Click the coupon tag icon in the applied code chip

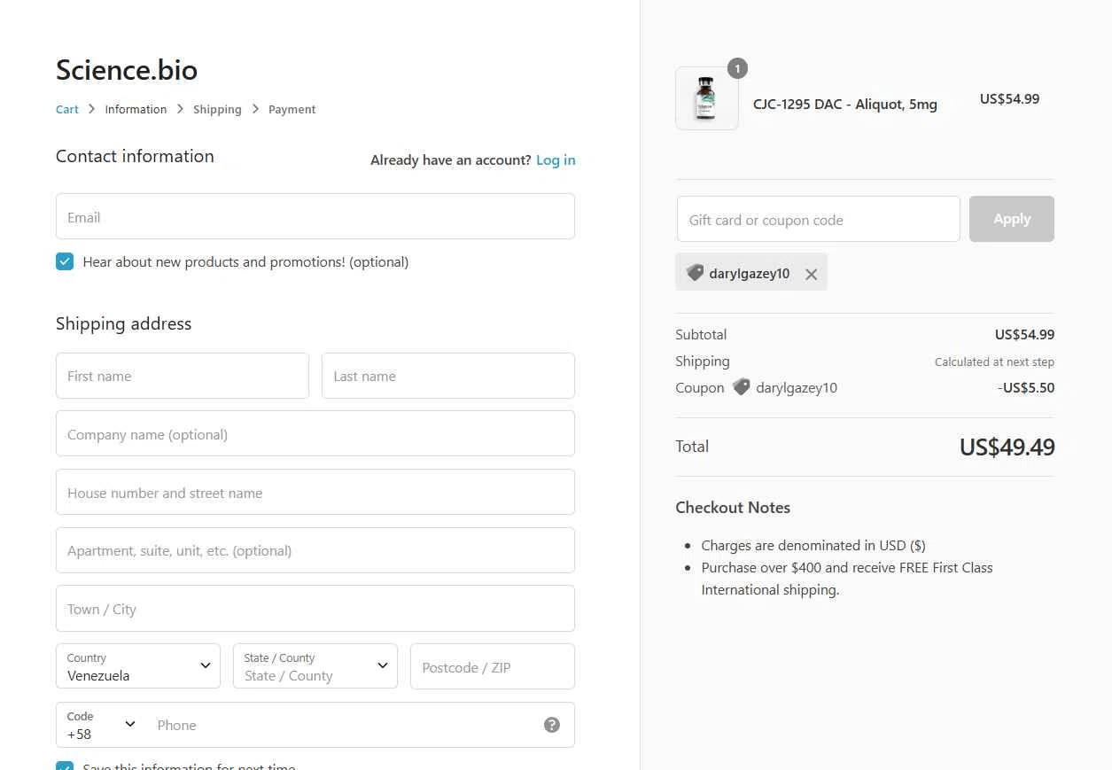695,273
